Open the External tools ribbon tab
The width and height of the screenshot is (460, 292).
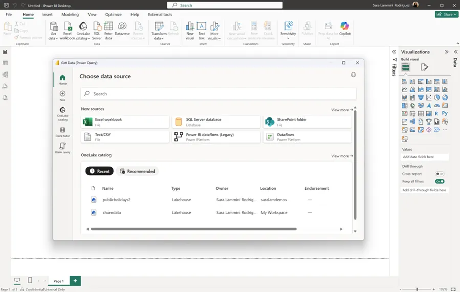coord(160,14)
